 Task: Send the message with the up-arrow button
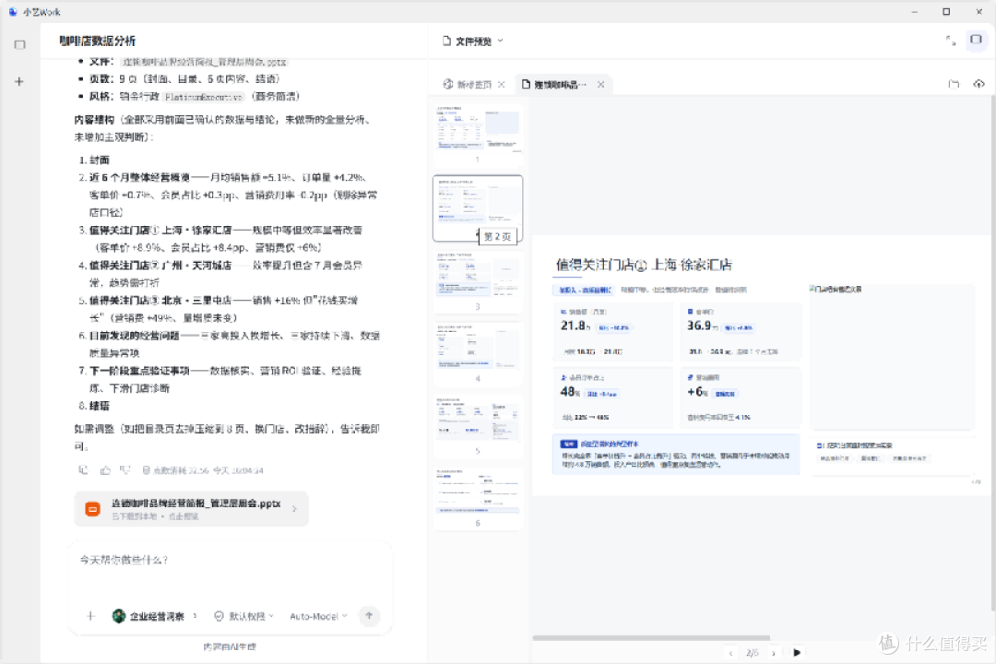click(369, 616)
